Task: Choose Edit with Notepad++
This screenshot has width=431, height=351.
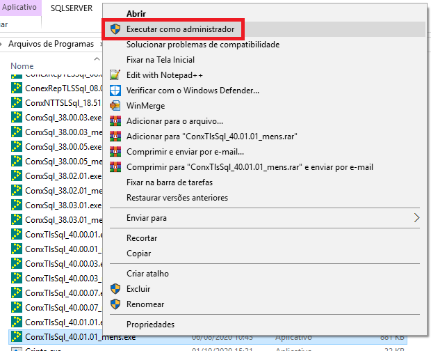Action: coord(164,75)
